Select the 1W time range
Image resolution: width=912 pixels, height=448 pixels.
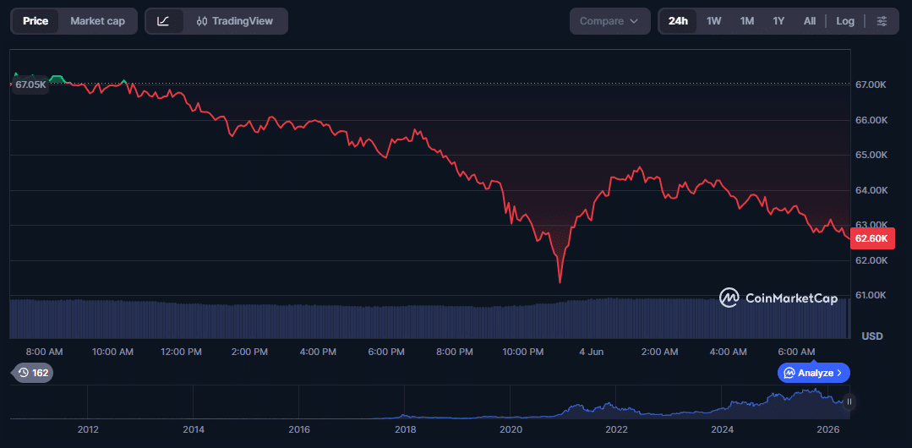[713, 21]
